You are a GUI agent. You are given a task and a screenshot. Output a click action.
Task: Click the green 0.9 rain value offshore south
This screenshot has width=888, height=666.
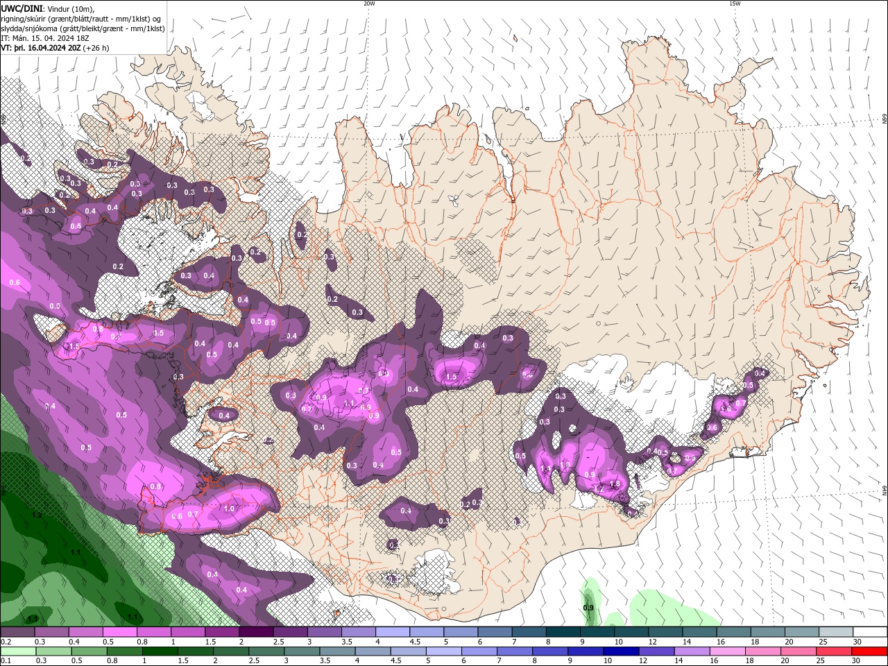tap(588, 608)
